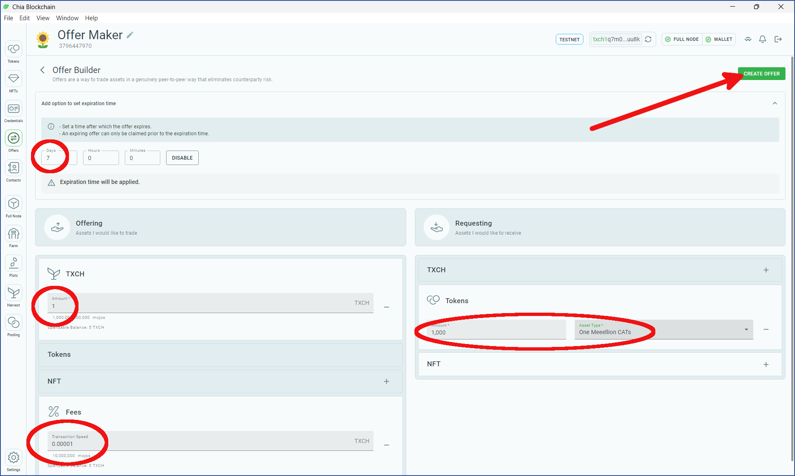Open the NFTs sidebar section
Viewport: 795px width, 476px height.
tap(14, 82)
